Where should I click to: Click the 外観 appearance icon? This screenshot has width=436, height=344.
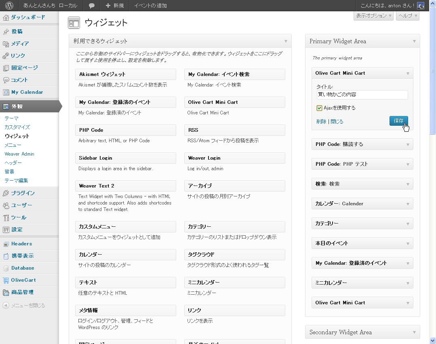6,106
